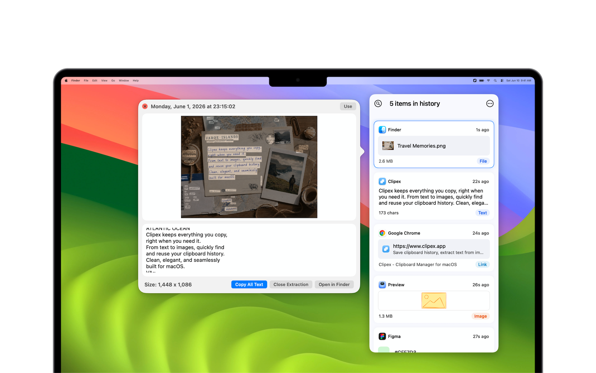Click the 'Monday, June 1, 2026 at 23:15:02' timestamp

193,106
